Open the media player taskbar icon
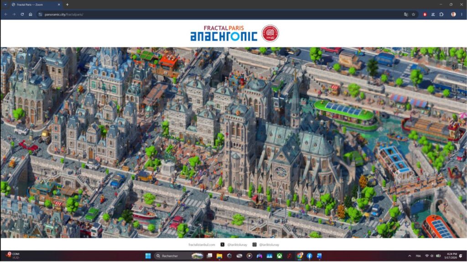The image size is (467, 262). (x=249, y=256)
